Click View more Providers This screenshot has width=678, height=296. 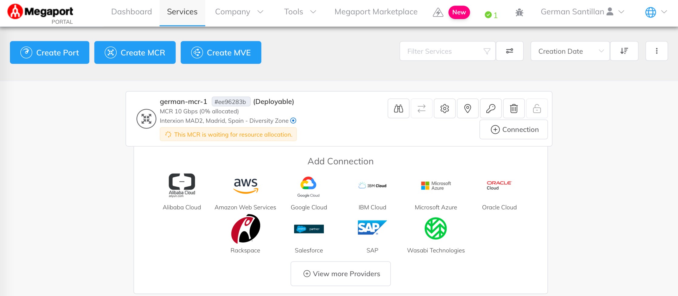click(341, 274)
